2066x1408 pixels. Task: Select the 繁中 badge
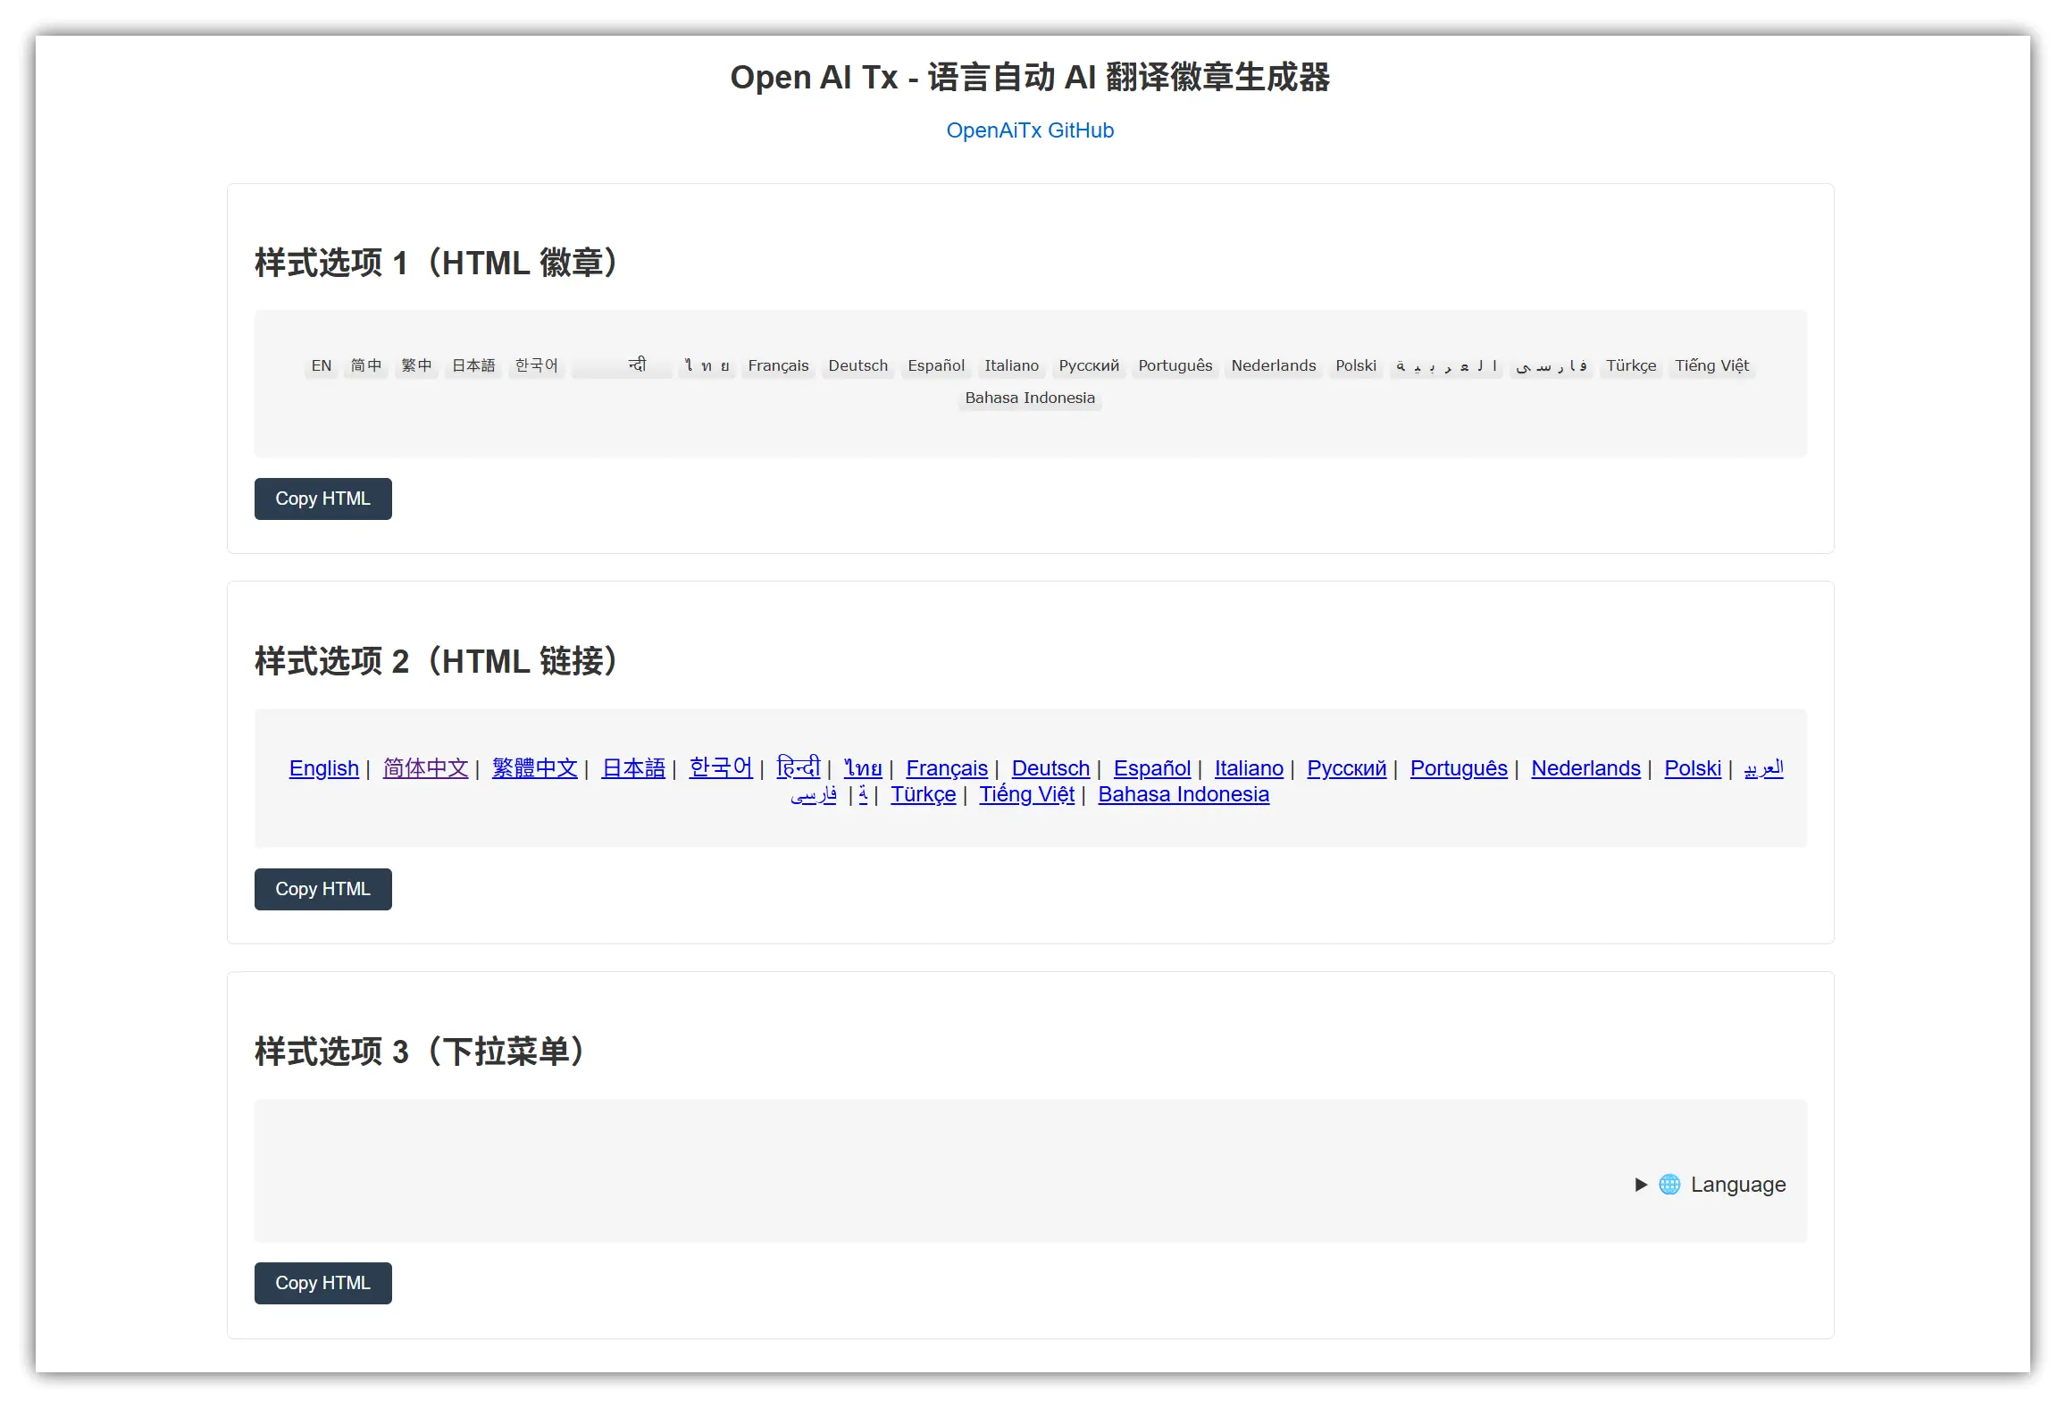coord(416,365)
